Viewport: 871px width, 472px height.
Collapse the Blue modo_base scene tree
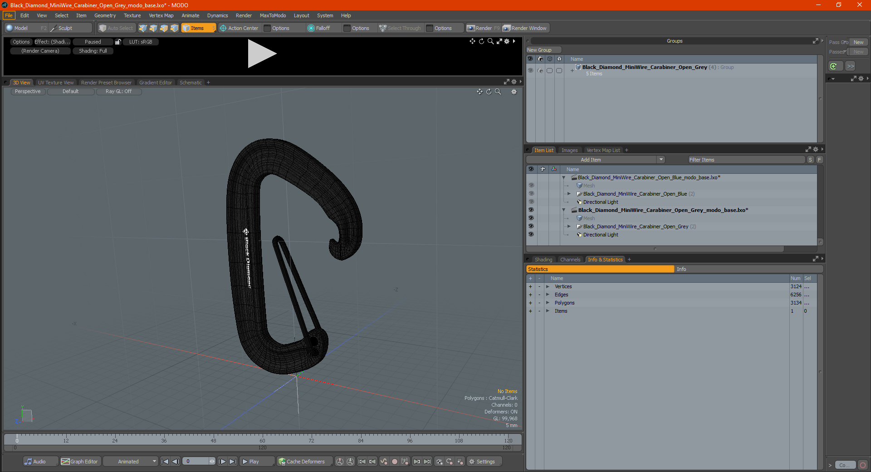(x=564, y=177)
